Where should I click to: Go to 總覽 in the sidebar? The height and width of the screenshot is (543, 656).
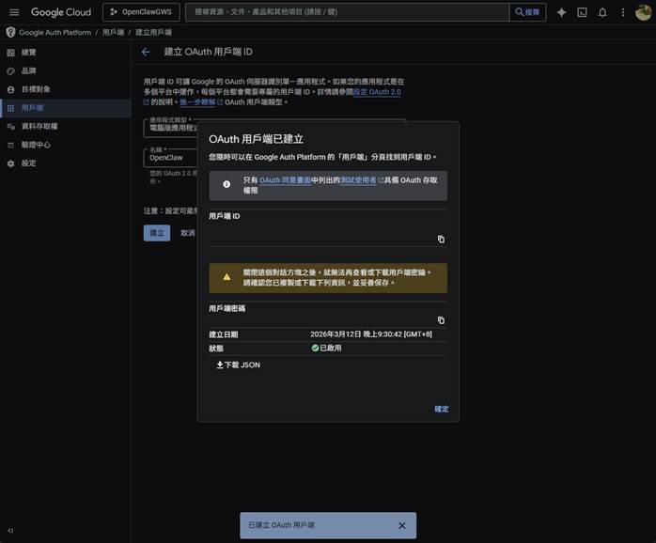(28, 52)
